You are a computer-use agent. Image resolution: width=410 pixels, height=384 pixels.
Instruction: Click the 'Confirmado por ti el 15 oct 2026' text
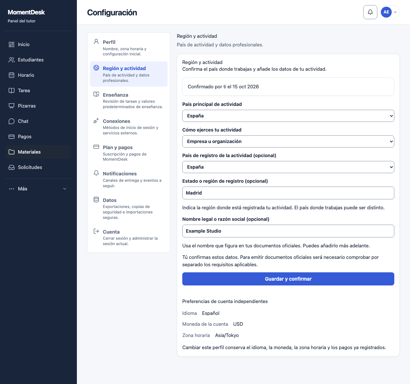pos(223,87)
